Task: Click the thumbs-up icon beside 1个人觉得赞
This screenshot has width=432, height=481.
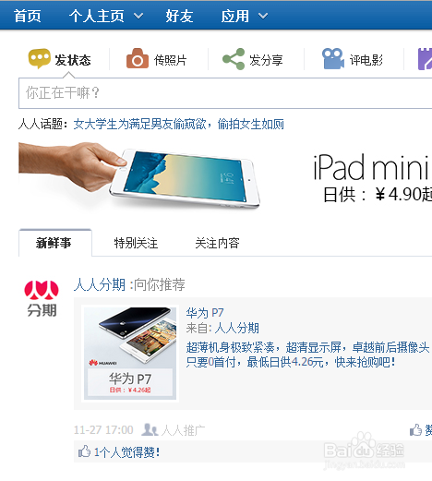Action: [84, 451]
